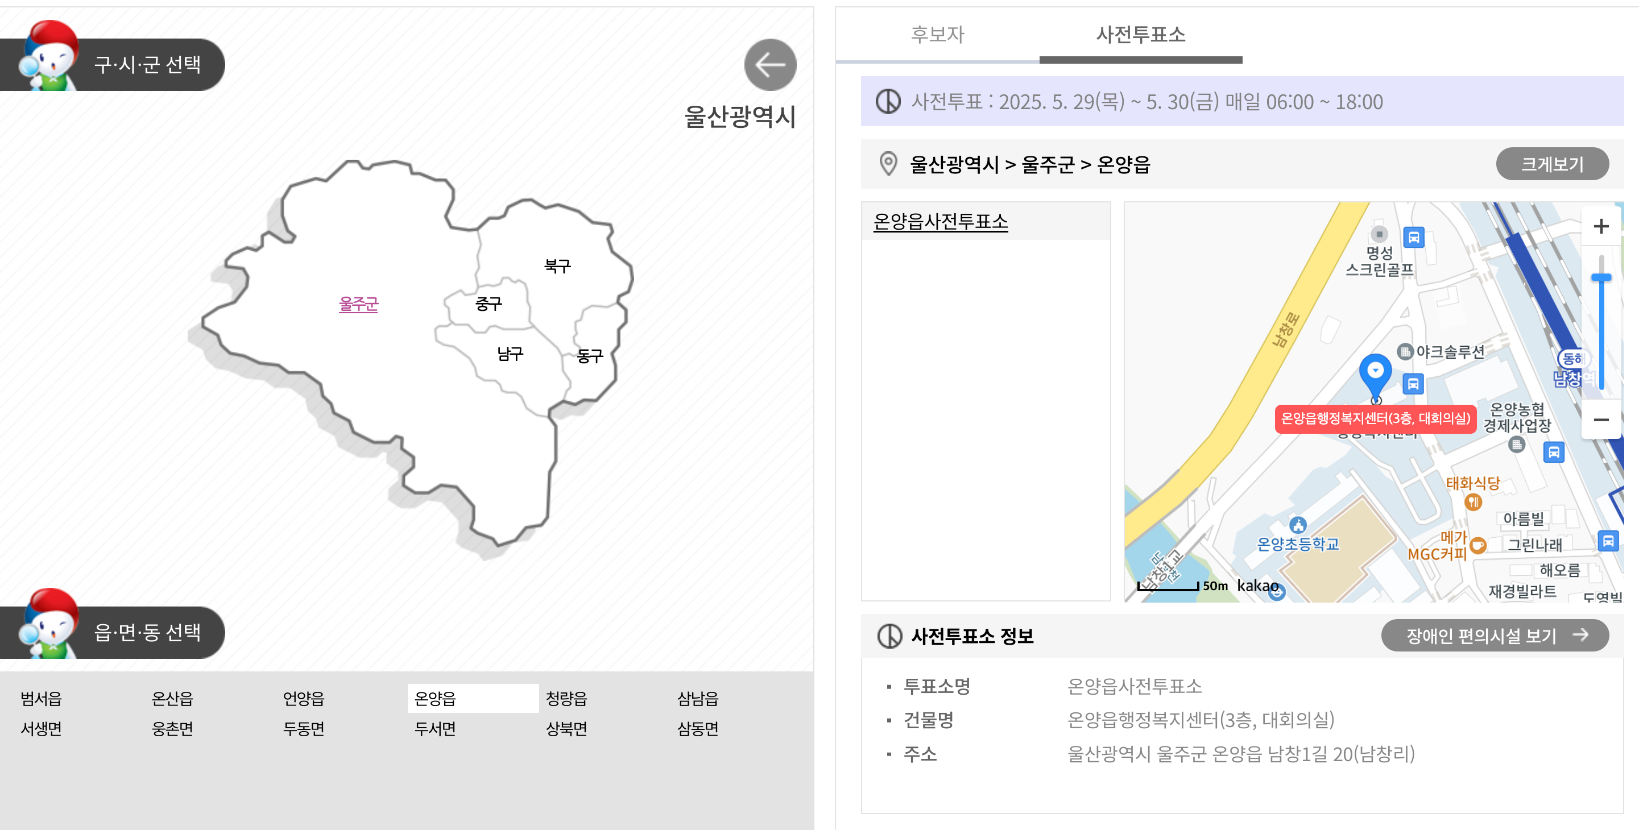Click the location pin icon beside 울산광역시 breadcrumb

[x=888, y=164]
